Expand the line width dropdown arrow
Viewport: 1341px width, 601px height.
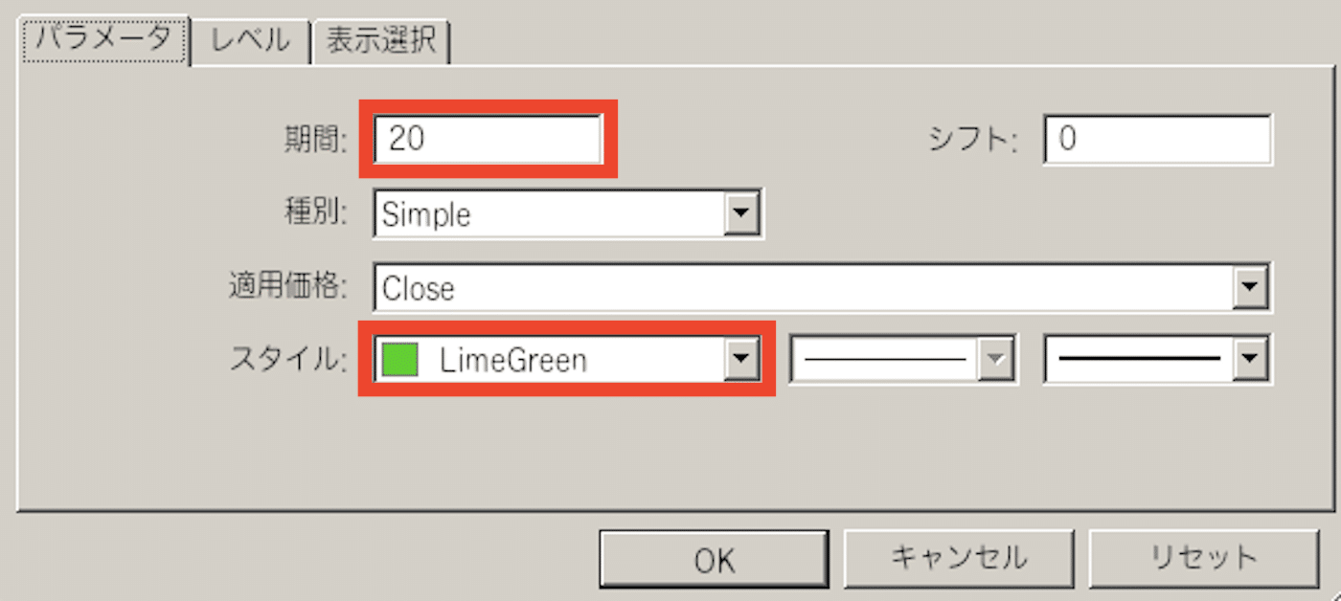coord(1250,360)
